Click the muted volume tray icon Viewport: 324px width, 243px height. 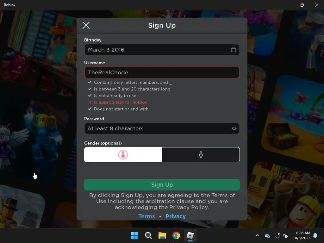(286, 235)
